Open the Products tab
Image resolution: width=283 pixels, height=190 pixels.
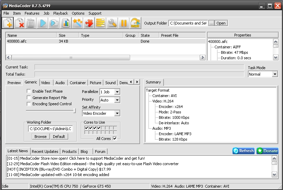pos(69,152)
